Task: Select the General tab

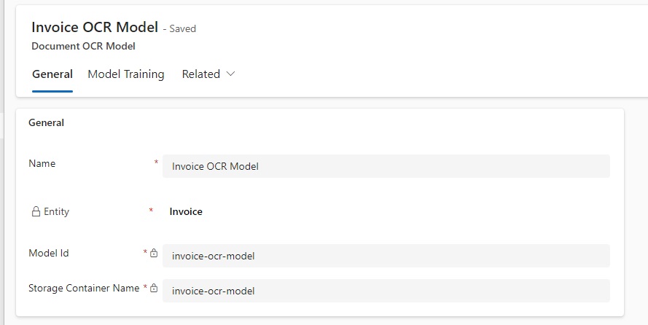Action: [52, 74]
